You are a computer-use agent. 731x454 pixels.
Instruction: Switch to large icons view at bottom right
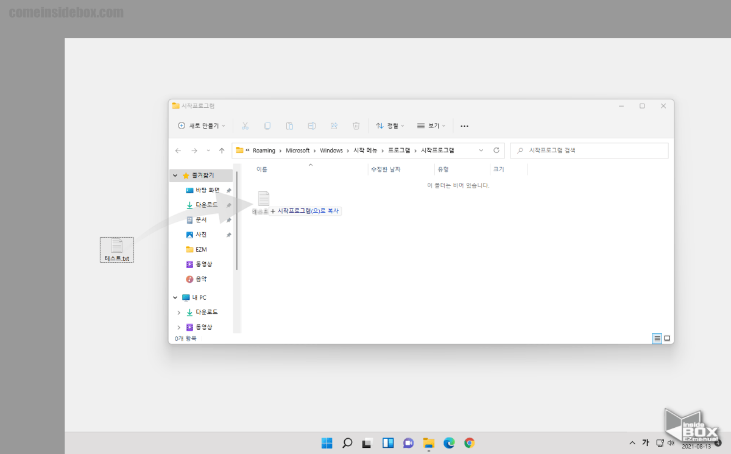pos(668,338)
